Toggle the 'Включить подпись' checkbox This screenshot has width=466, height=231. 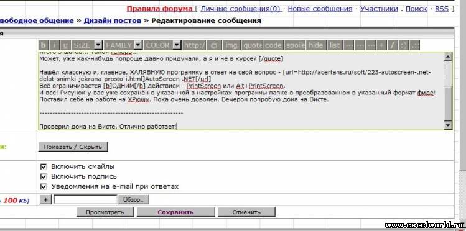(43, 177)
